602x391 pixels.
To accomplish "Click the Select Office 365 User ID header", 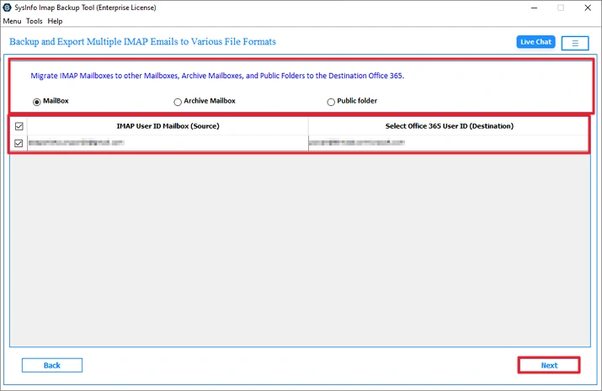I will [449, 126].
